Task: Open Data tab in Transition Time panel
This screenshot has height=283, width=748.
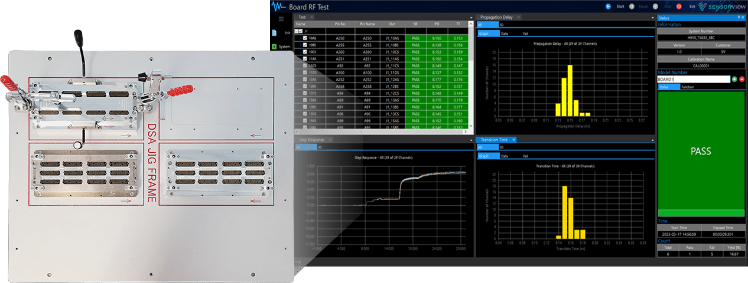Action: pos(504,156)
